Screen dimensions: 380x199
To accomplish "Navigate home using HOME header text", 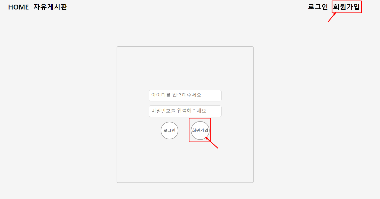I will (x=18, y=7).
